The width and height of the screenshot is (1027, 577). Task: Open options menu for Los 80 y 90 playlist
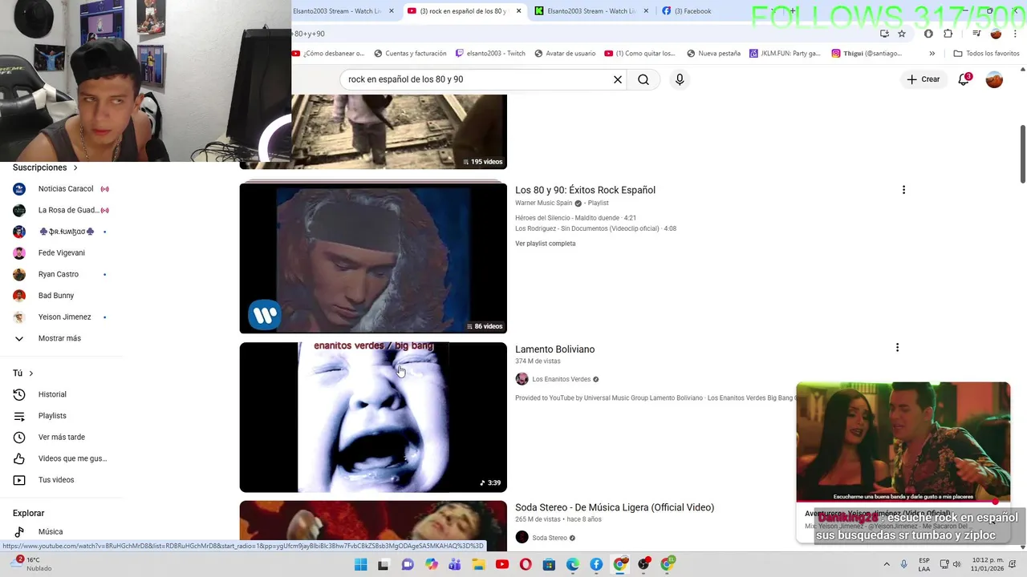tap(903, 190)
